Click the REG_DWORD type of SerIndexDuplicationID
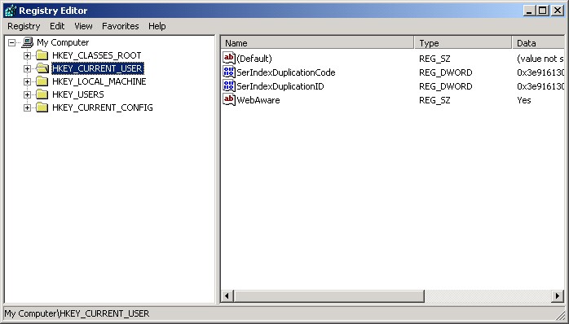 tap(446, 86)
